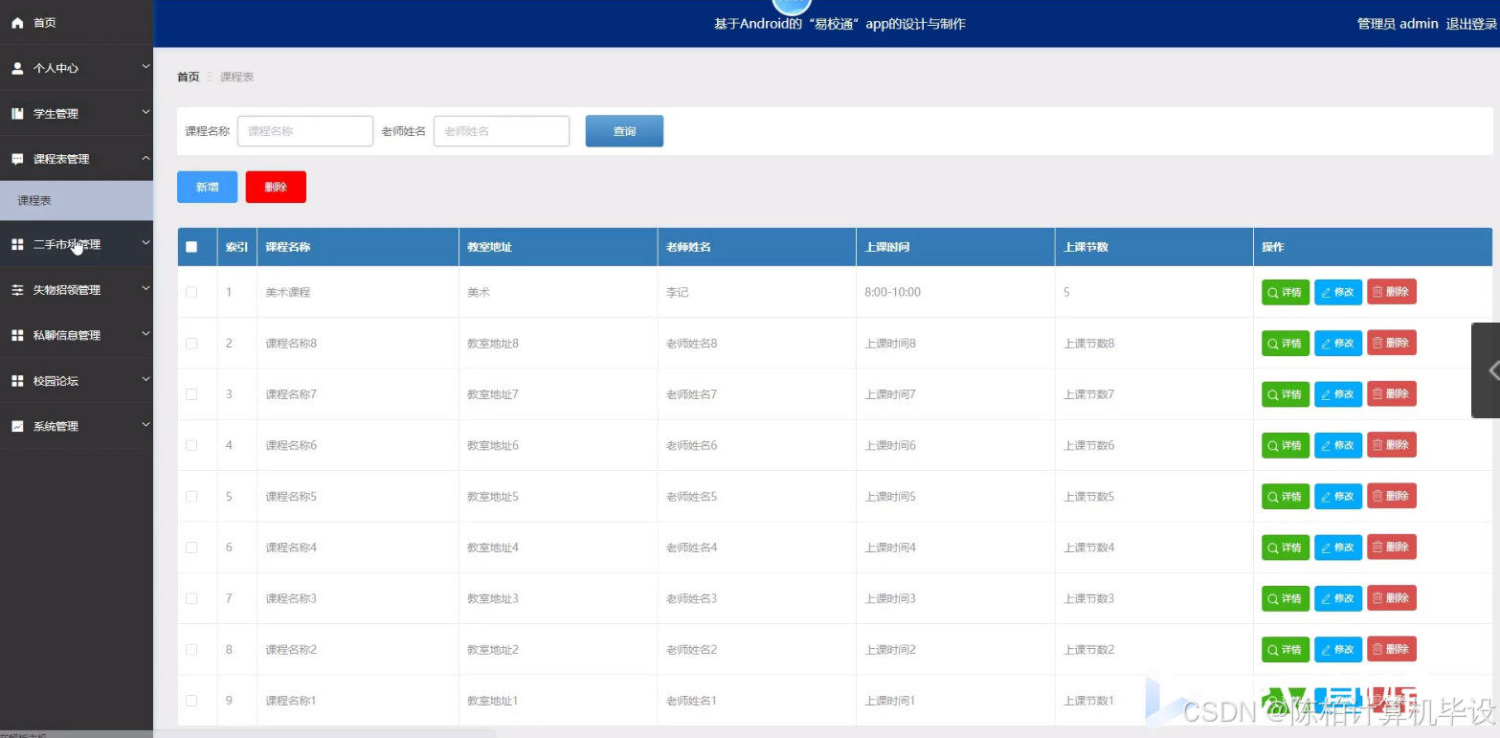Open 详情 for the 课程名称8 row

pyautogui.click(x=1286, y=343)
